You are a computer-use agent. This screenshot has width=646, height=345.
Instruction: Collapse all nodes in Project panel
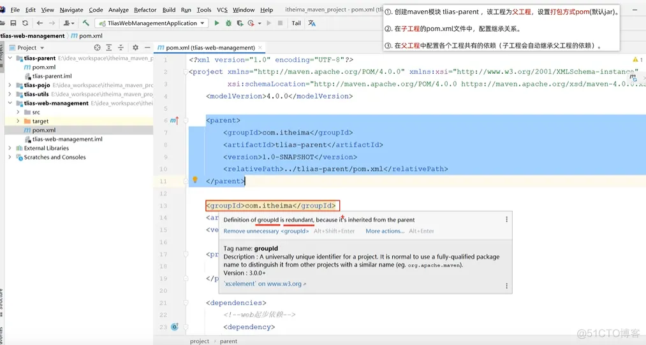point(121,48)
